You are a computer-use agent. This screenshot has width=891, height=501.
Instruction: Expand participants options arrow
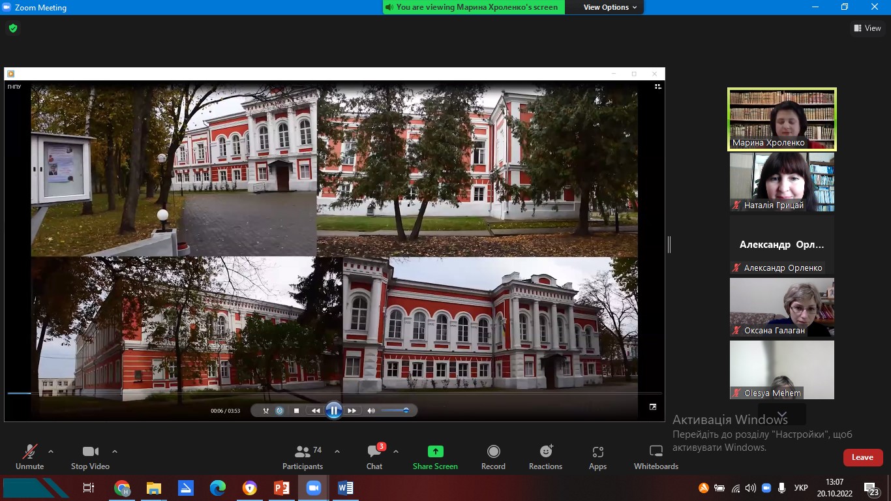click(337, 451)
